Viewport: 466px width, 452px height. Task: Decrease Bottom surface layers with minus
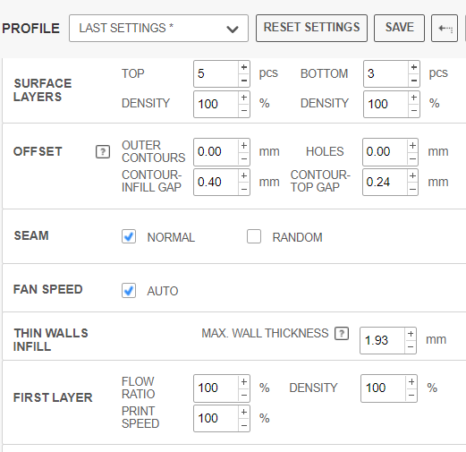pyautogui.click(x=414, y=81)
